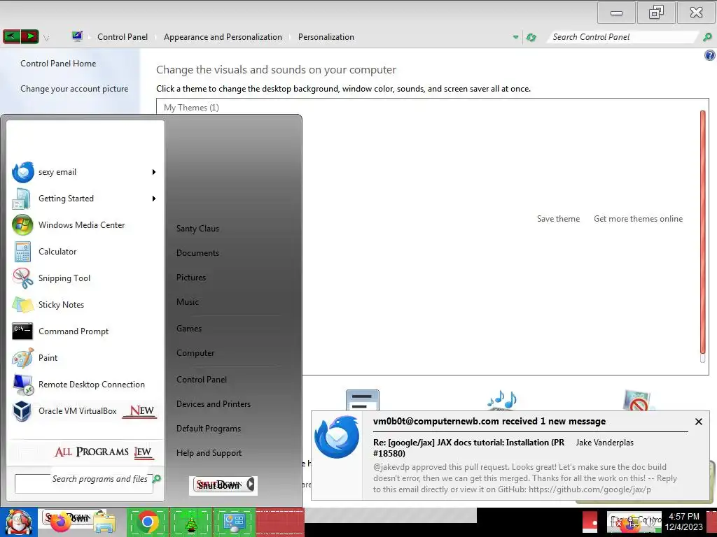The width and height of the screenshot is (717, 537).
Task: Open Devices and Printers
Action: [214, 404]
